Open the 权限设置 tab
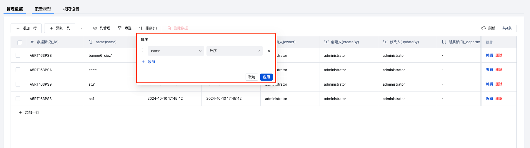The image size is (530, 148). click(71, 9)
